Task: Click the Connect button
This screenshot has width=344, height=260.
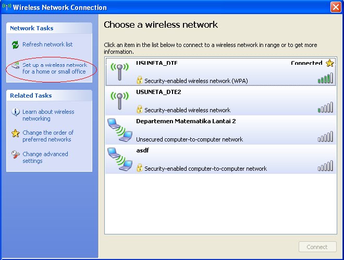Action: [317, 247]
